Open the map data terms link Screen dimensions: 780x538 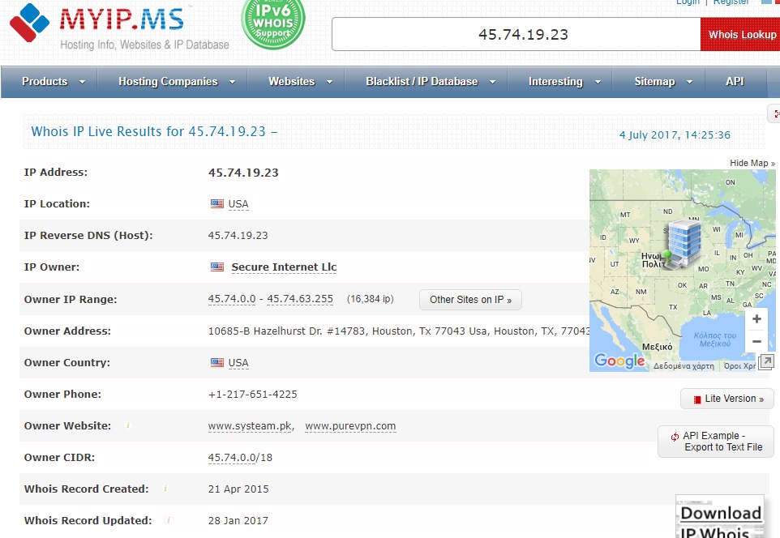[x=739, y=366]
